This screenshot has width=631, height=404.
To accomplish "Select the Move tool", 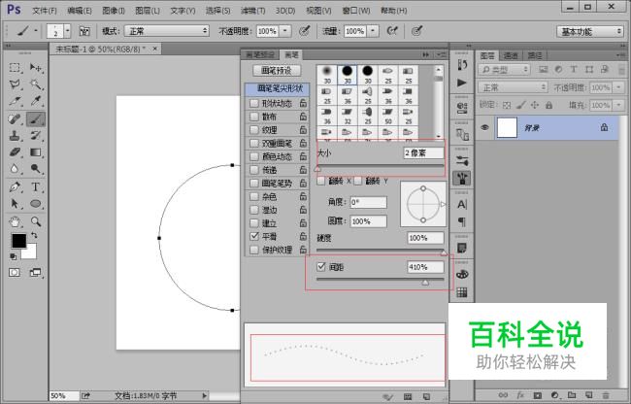I will click(x=36, y=68).
